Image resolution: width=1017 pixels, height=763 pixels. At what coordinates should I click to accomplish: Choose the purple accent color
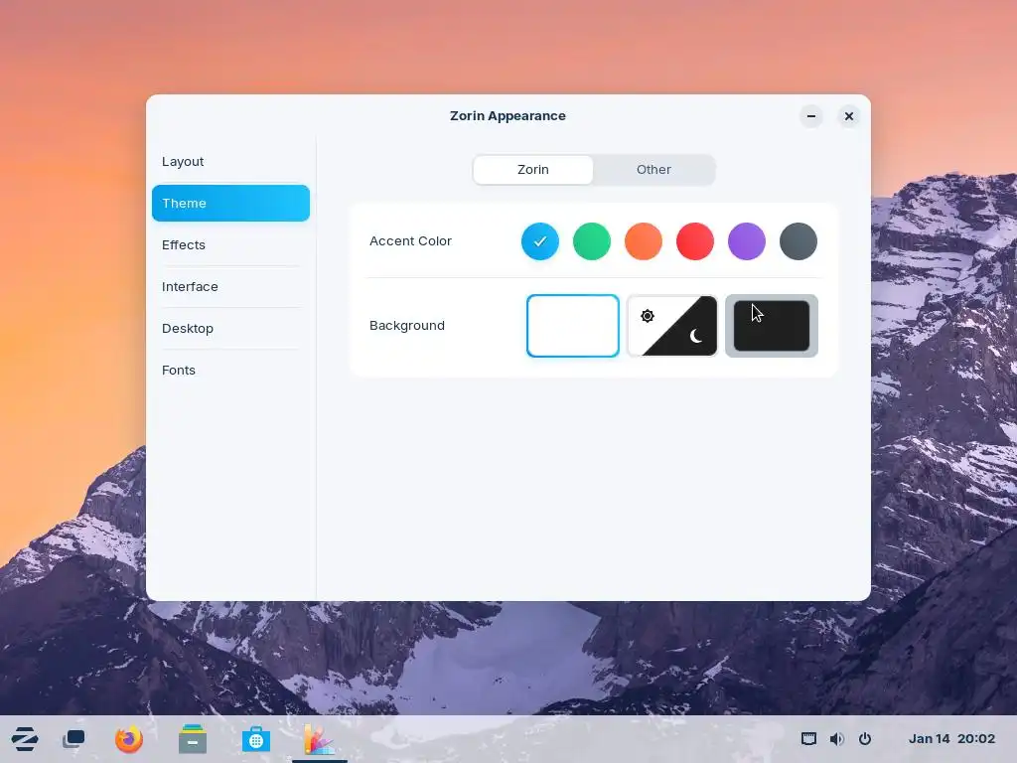point(747,241)
